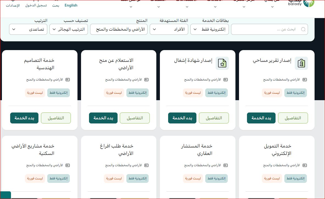Click تسجيل الدخول in the header

(x=36, y=5)
